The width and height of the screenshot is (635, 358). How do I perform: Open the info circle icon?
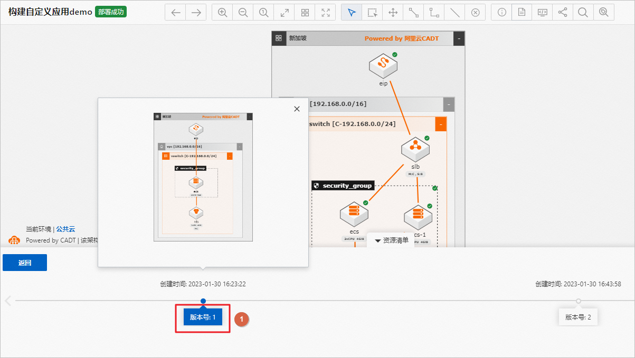(x=501, y=13)
